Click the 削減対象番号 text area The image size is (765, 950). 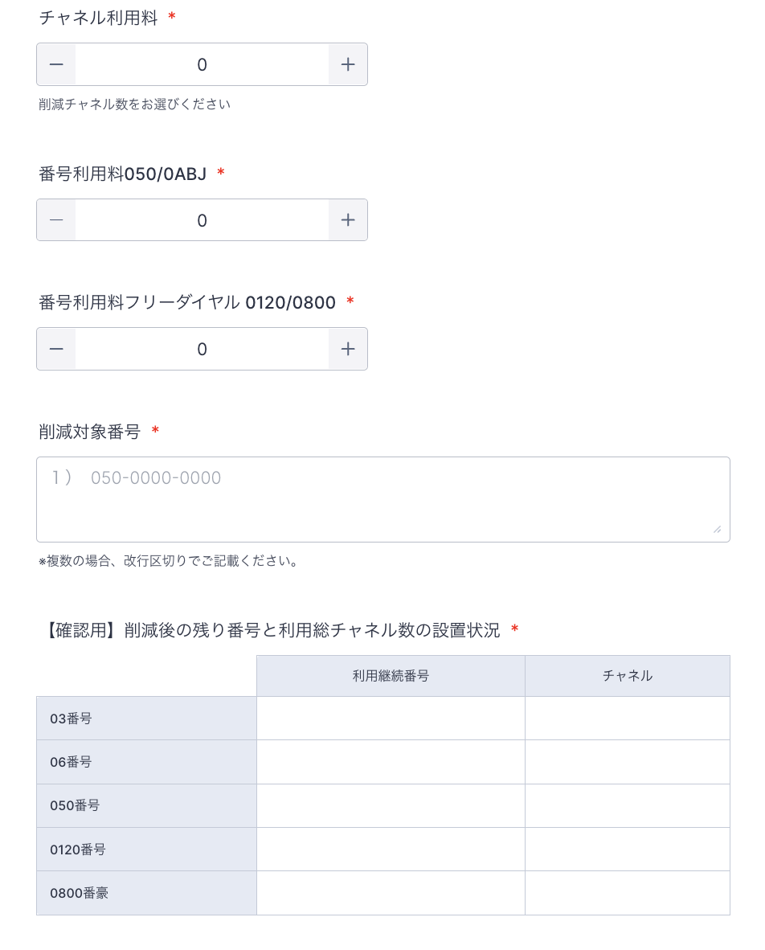click(x=382, y=499)
